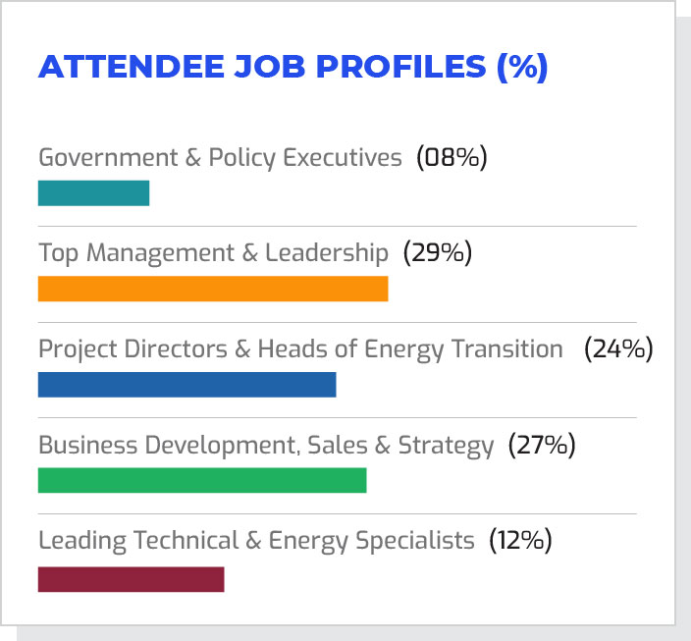
Task: Click the (27%) percentage value
Action: pyautogui.click(x=541, y=446)
